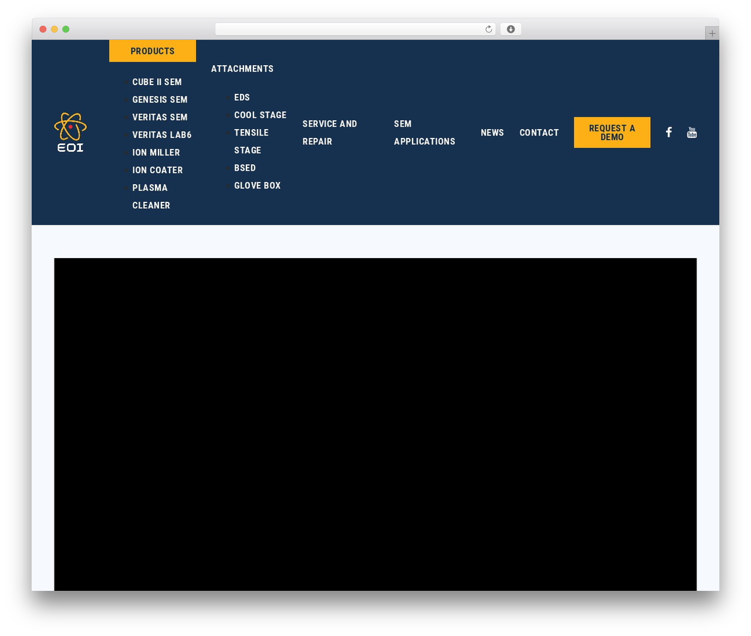
Task: Open the Attachments menu
Action: point(242,69)
